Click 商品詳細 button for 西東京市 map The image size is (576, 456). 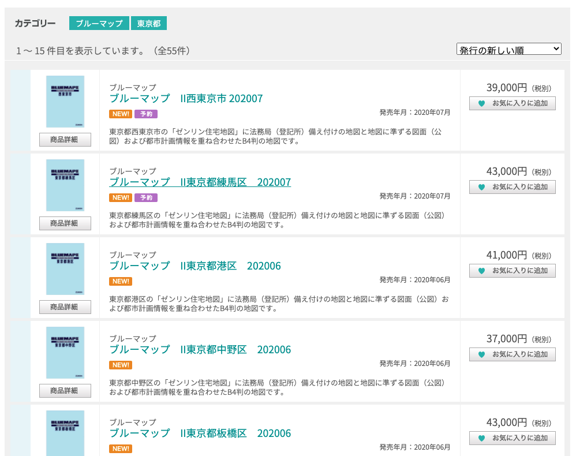(x=65, y=140)
